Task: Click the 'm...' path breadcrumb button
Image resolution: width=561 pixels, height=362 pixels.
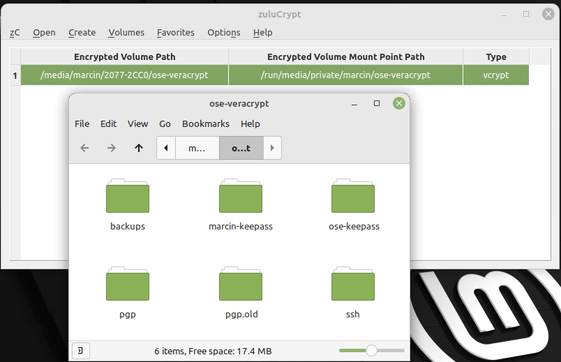Action: (197, 148)
